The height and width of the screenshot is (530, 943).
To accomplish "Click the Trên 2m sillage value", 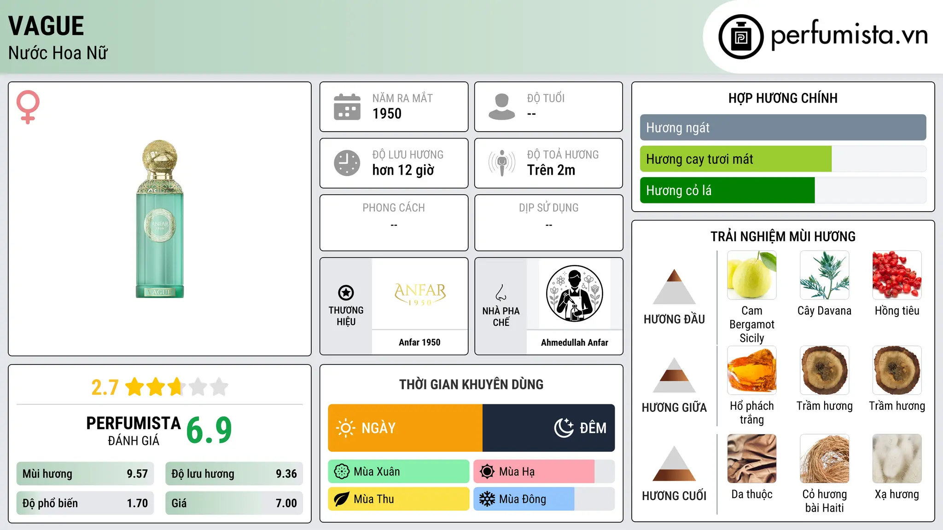I will pos(551,170).
